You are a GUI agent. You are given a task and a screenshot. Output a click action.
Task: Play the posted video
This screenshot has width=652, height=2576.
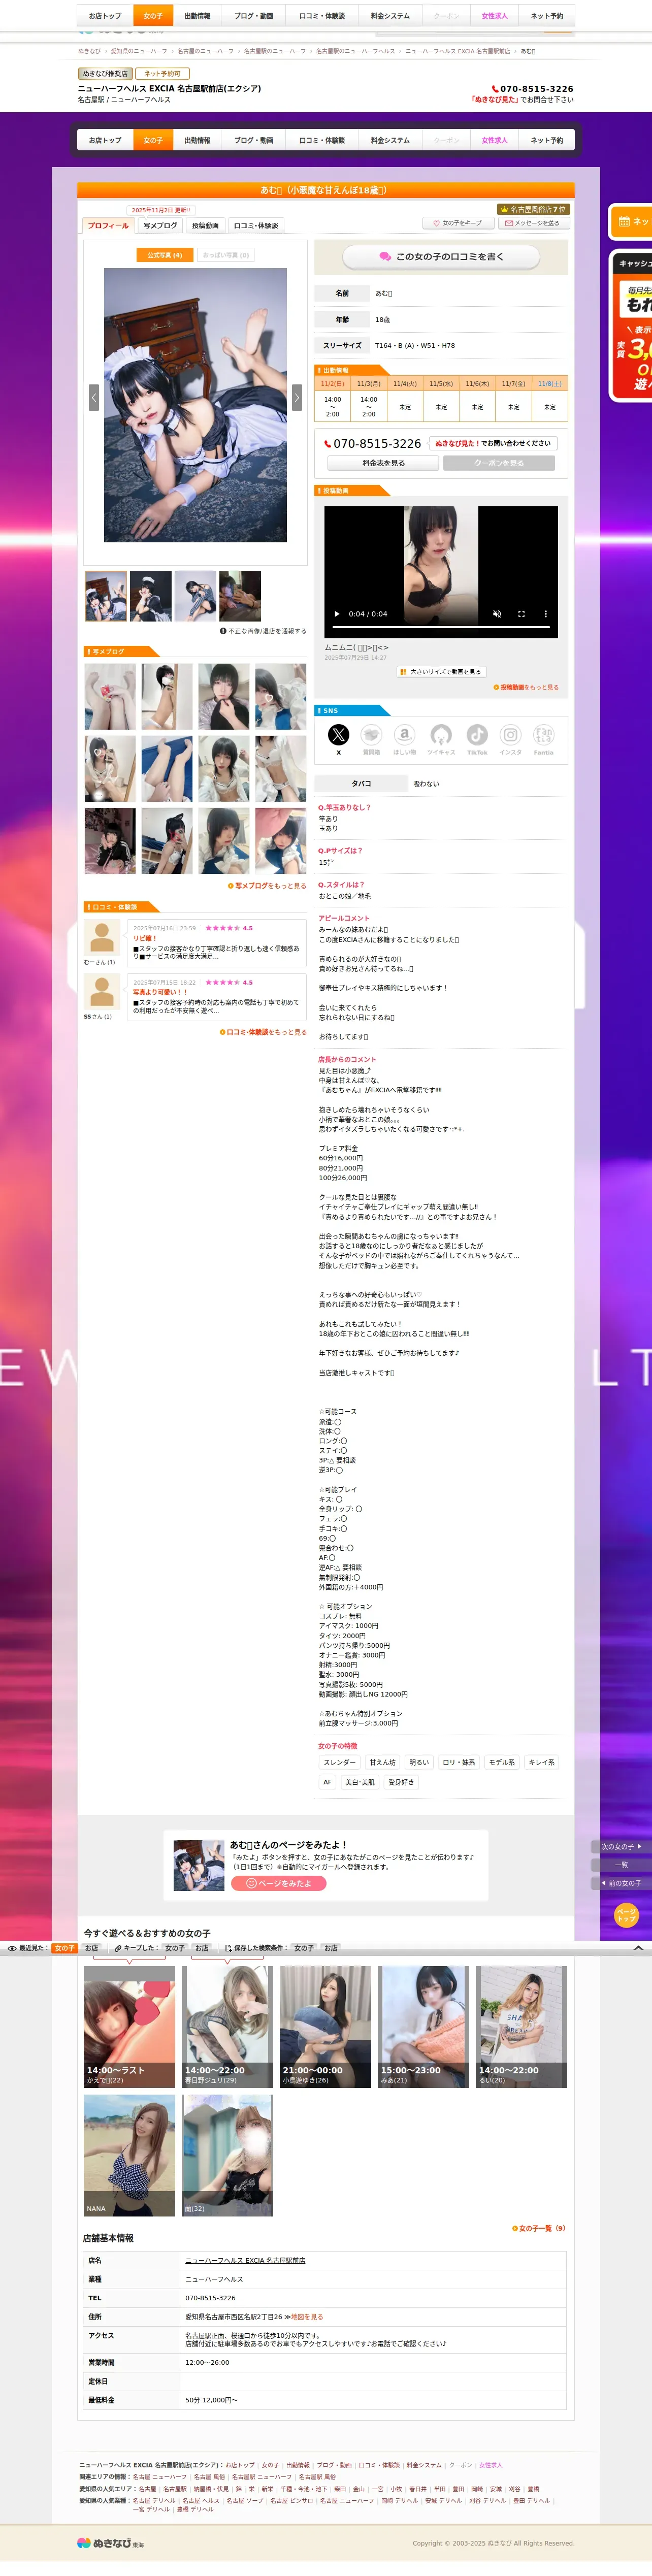click(x=337, y=614)
